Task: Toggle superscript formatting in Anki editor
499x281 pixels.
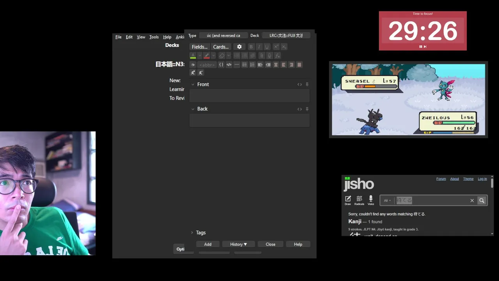Action: (276, 47)
